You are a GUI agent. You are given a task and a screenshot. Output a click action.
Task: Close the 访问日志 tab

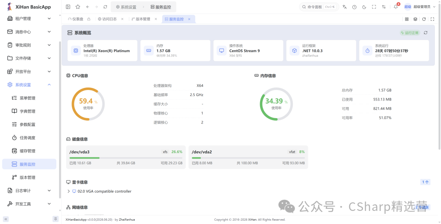122,19
